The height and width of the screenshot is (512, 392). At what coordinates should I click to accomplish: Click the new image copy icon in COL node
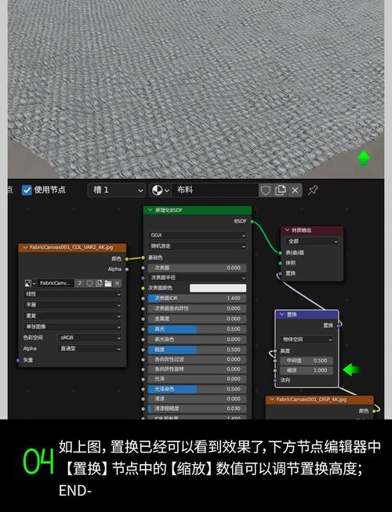pyautogui.click(x=100, y=283)
